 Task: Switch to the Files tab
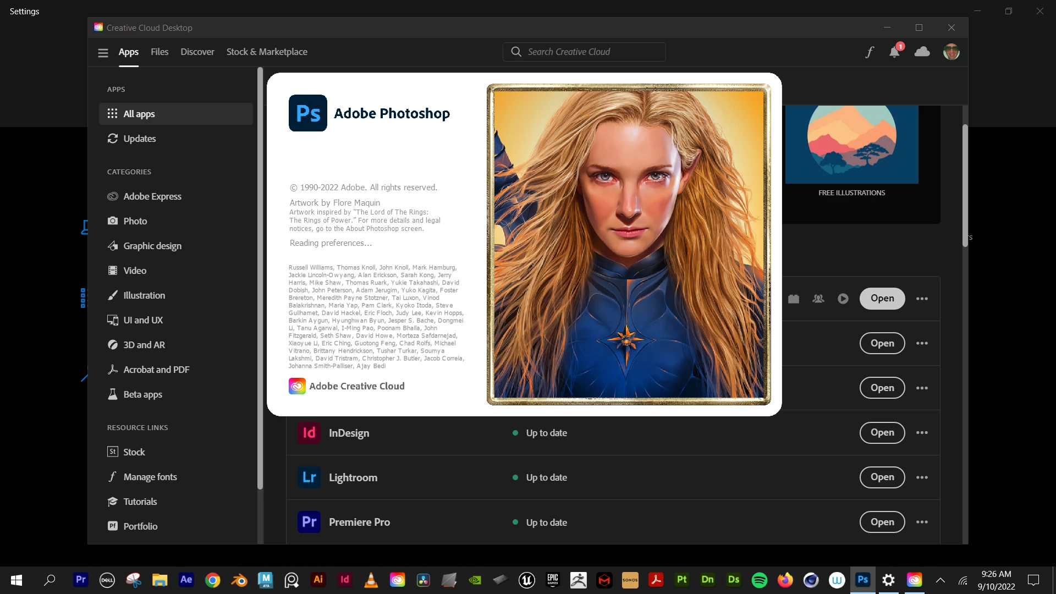[x=159, y=52]
